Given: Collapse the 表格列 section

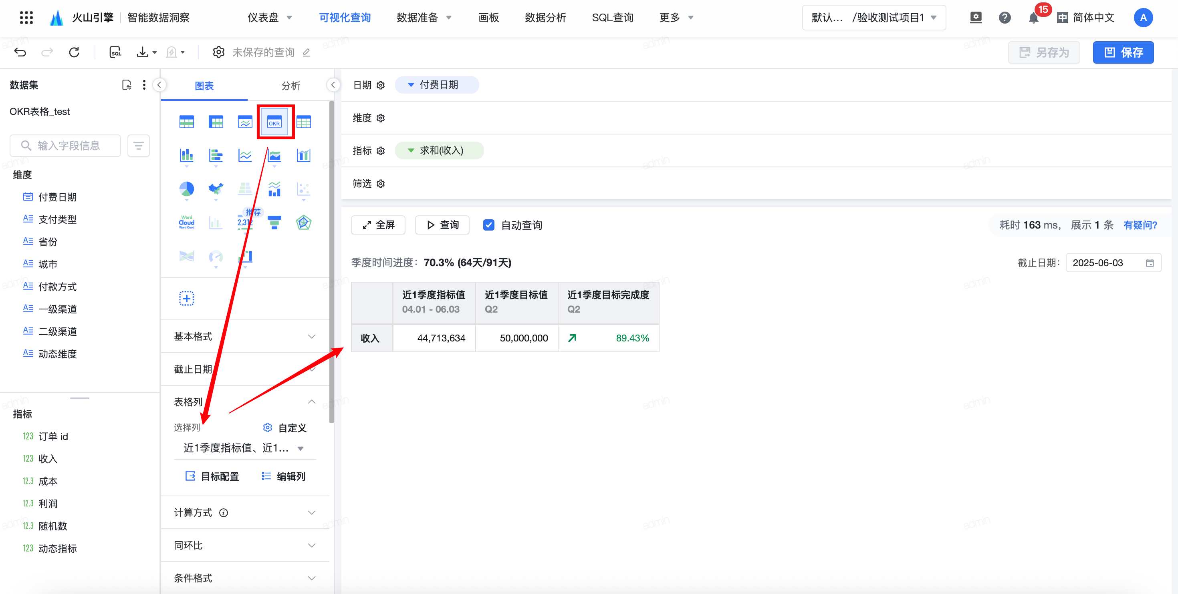Looking at the screenshot, I should [x=245, y=402].
